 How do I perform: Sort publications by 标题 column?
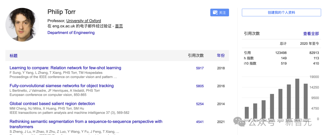14,56
